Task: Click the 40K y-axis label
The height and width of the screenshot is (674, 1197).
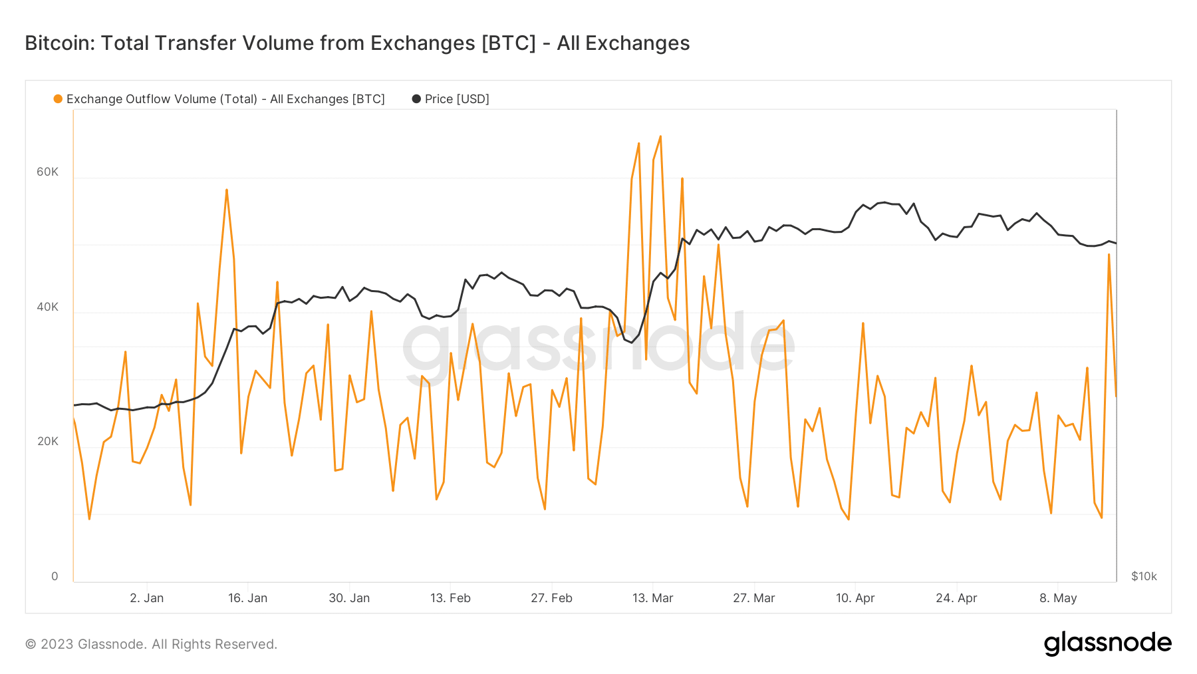Action: coord(47,307)
